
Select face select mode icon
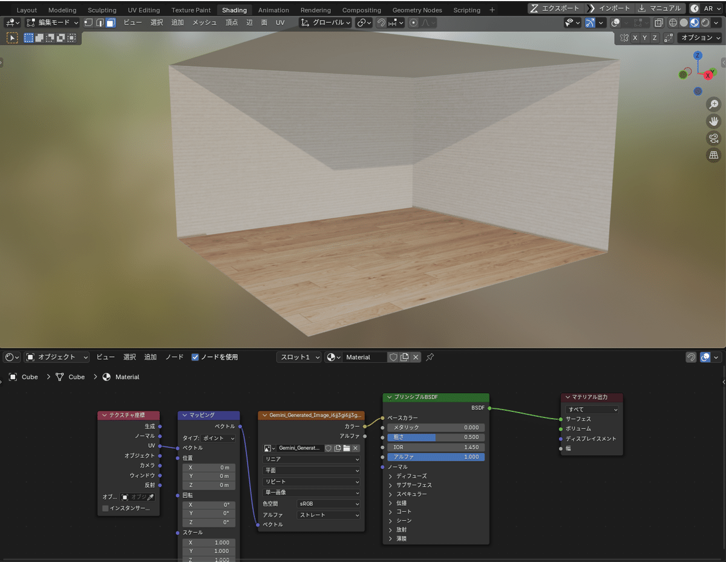pyautogui.click(x=111, y=22)
